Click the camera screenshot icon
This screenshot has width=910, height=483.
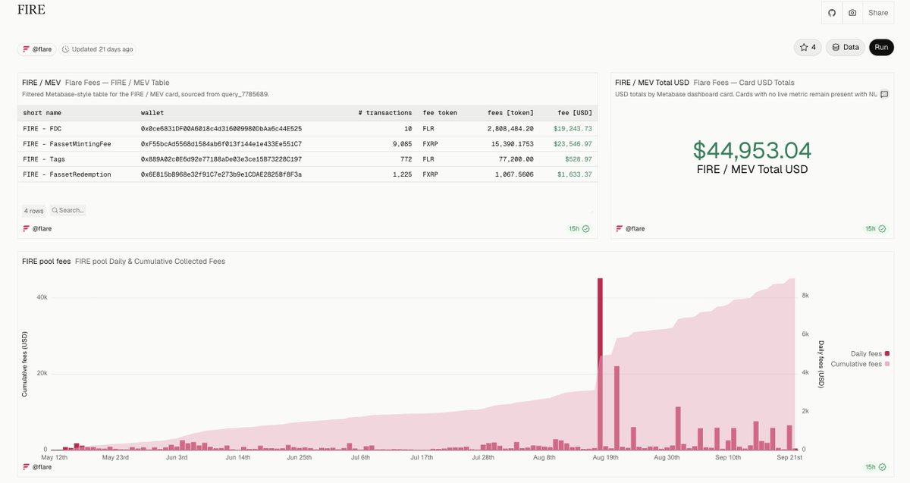(852, 13)
